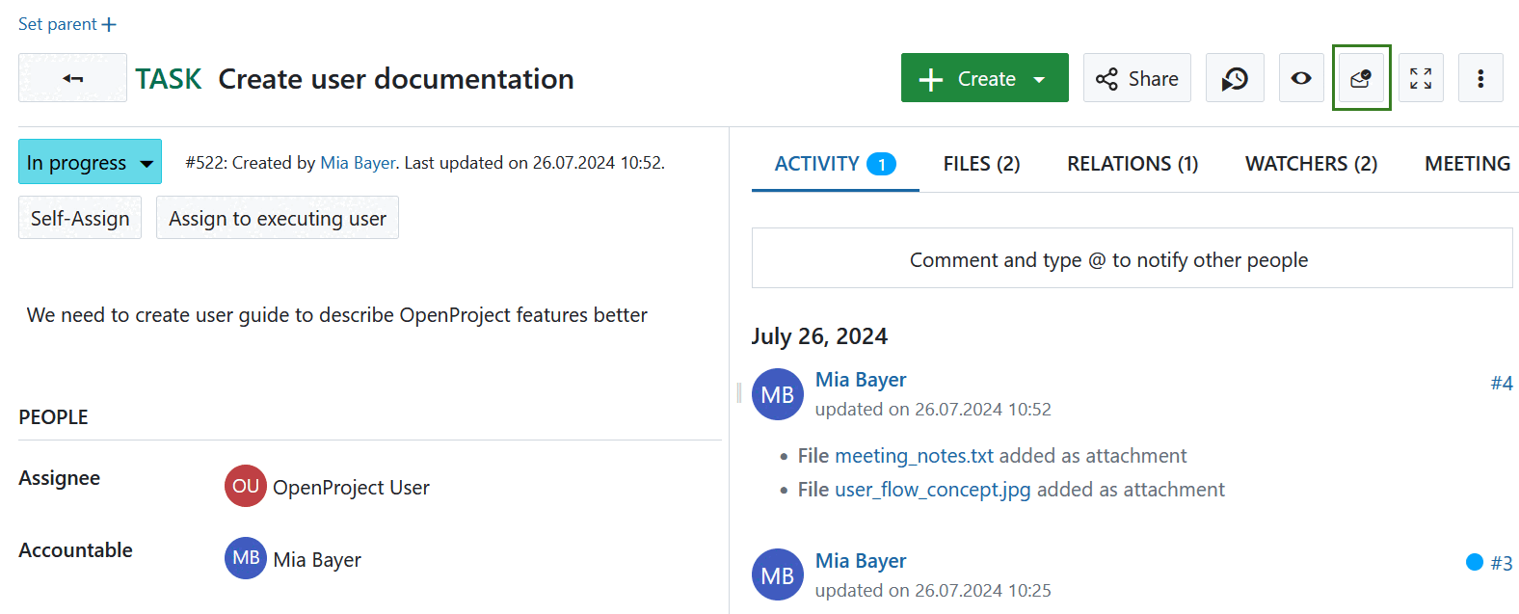Switch to the Files (2) tab
The height and width of the screenshot is (614, 1519).
(981, 164)
